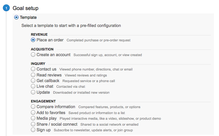Click the ENGAGEMENT section header

43,101
